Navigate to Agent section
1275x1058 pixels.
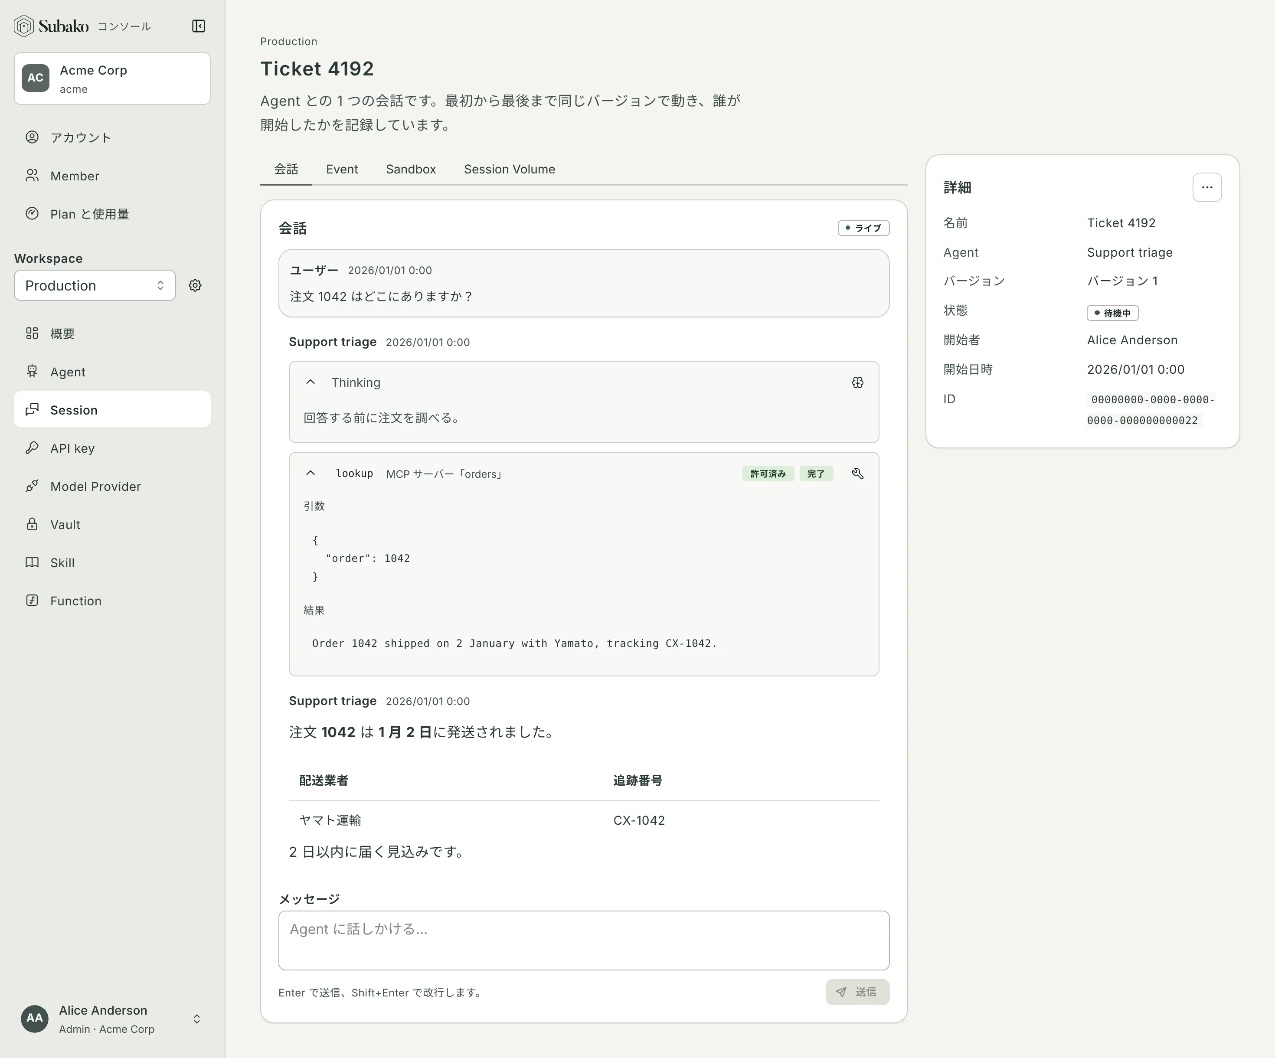click(x=112, y=372)
